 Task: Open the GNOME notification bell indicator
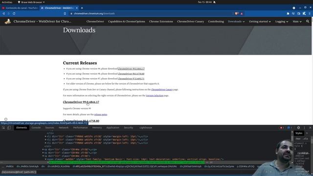pyautogui.click(x=214, y=2)
